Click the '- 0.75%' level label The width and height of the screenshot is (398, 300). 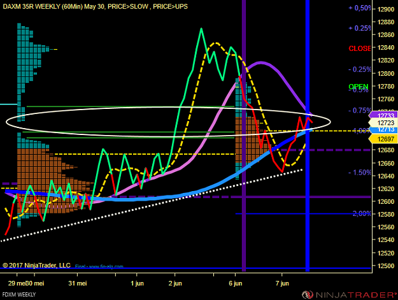pyautogui.click(x=360, y=110)
